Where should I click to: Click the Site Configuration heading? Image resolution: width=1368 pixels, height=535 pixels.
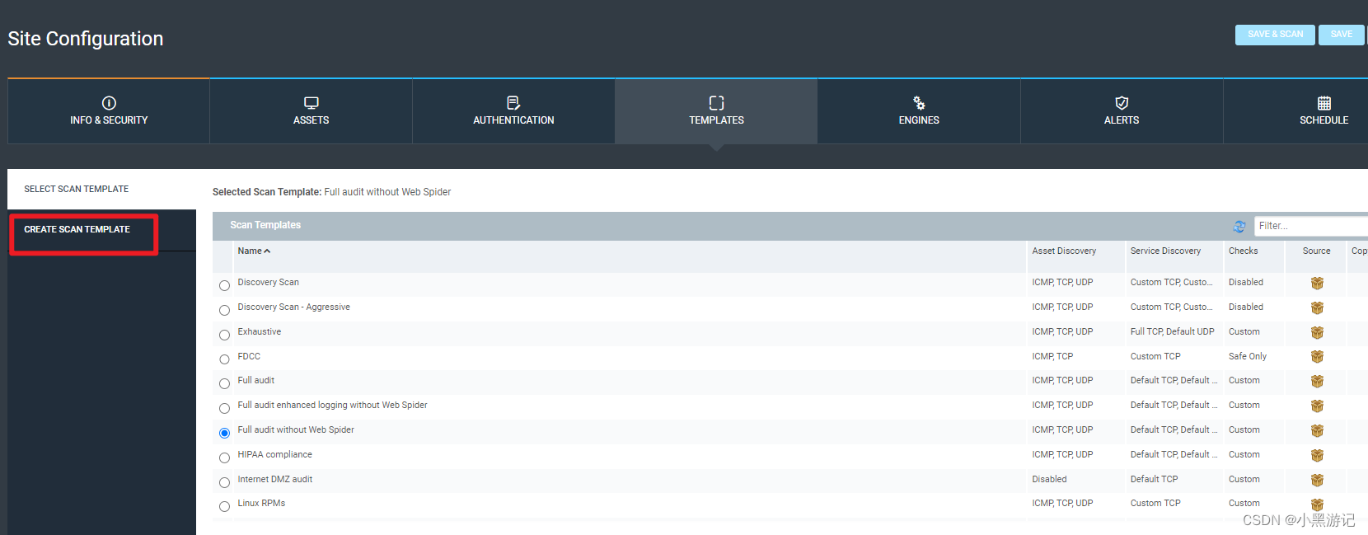[86, 39]
